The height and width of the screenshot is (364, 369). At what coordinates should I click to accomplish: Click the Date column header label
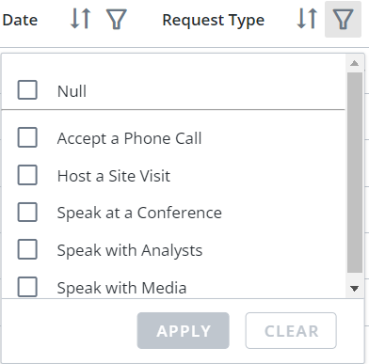coord(20,20)
